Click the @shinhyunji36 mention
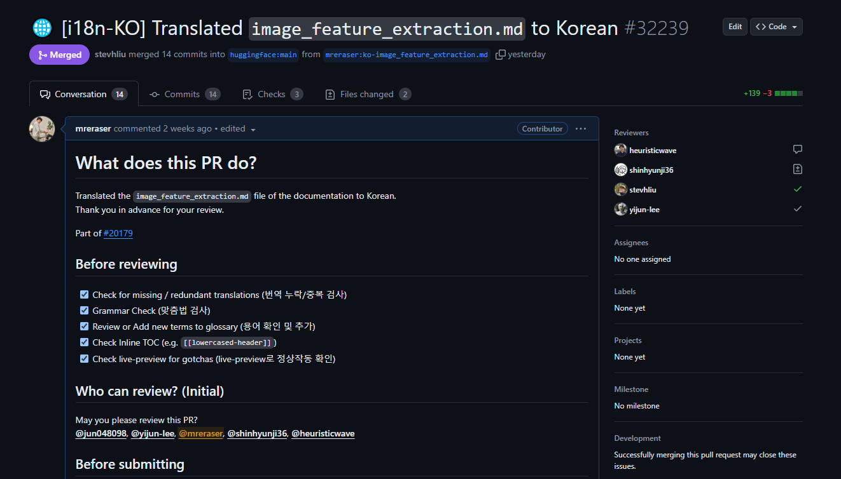 click(257, 433)
